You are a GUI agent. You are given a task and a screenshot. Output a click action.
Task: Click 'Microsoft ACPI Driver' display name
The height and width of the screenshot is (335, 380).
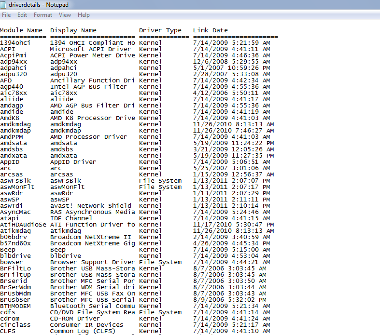(90, 49)
